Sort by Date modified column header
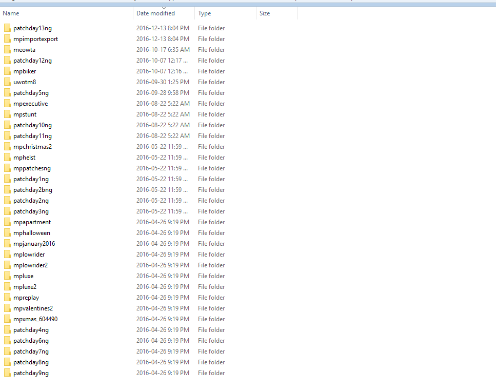Screen dimensions: 496x391 (164, 13)
